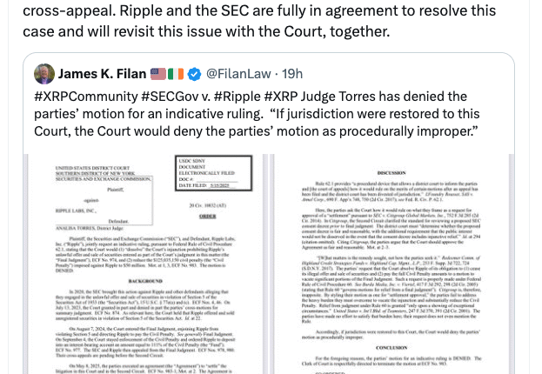Open the James K. Filan display name
The height and width of the screenshot is (374, 542).
(x=103, y=74)
